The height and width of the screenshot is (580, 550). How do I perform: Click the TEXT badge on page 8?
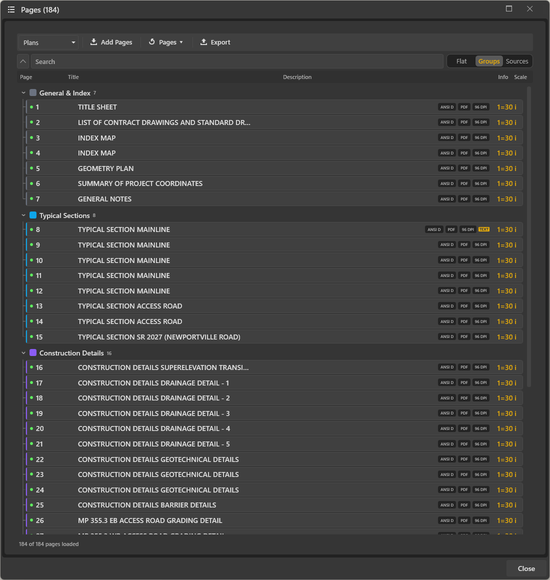(x=484, y=229)
